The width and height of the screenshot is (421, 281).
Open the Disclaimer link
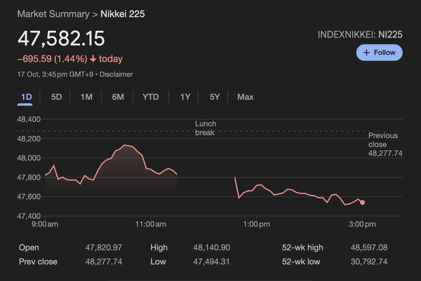point(116,74)
